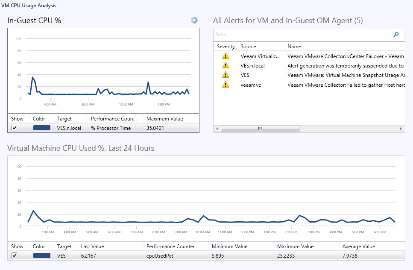Click blue color swatch for VES.n.local

click(x=41, y=128)
